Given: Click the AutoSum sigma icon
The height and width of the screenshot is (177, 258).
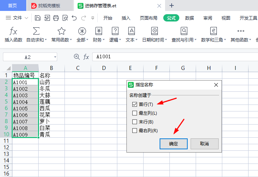Looking at the screenshot, I should tap(36, 31).
